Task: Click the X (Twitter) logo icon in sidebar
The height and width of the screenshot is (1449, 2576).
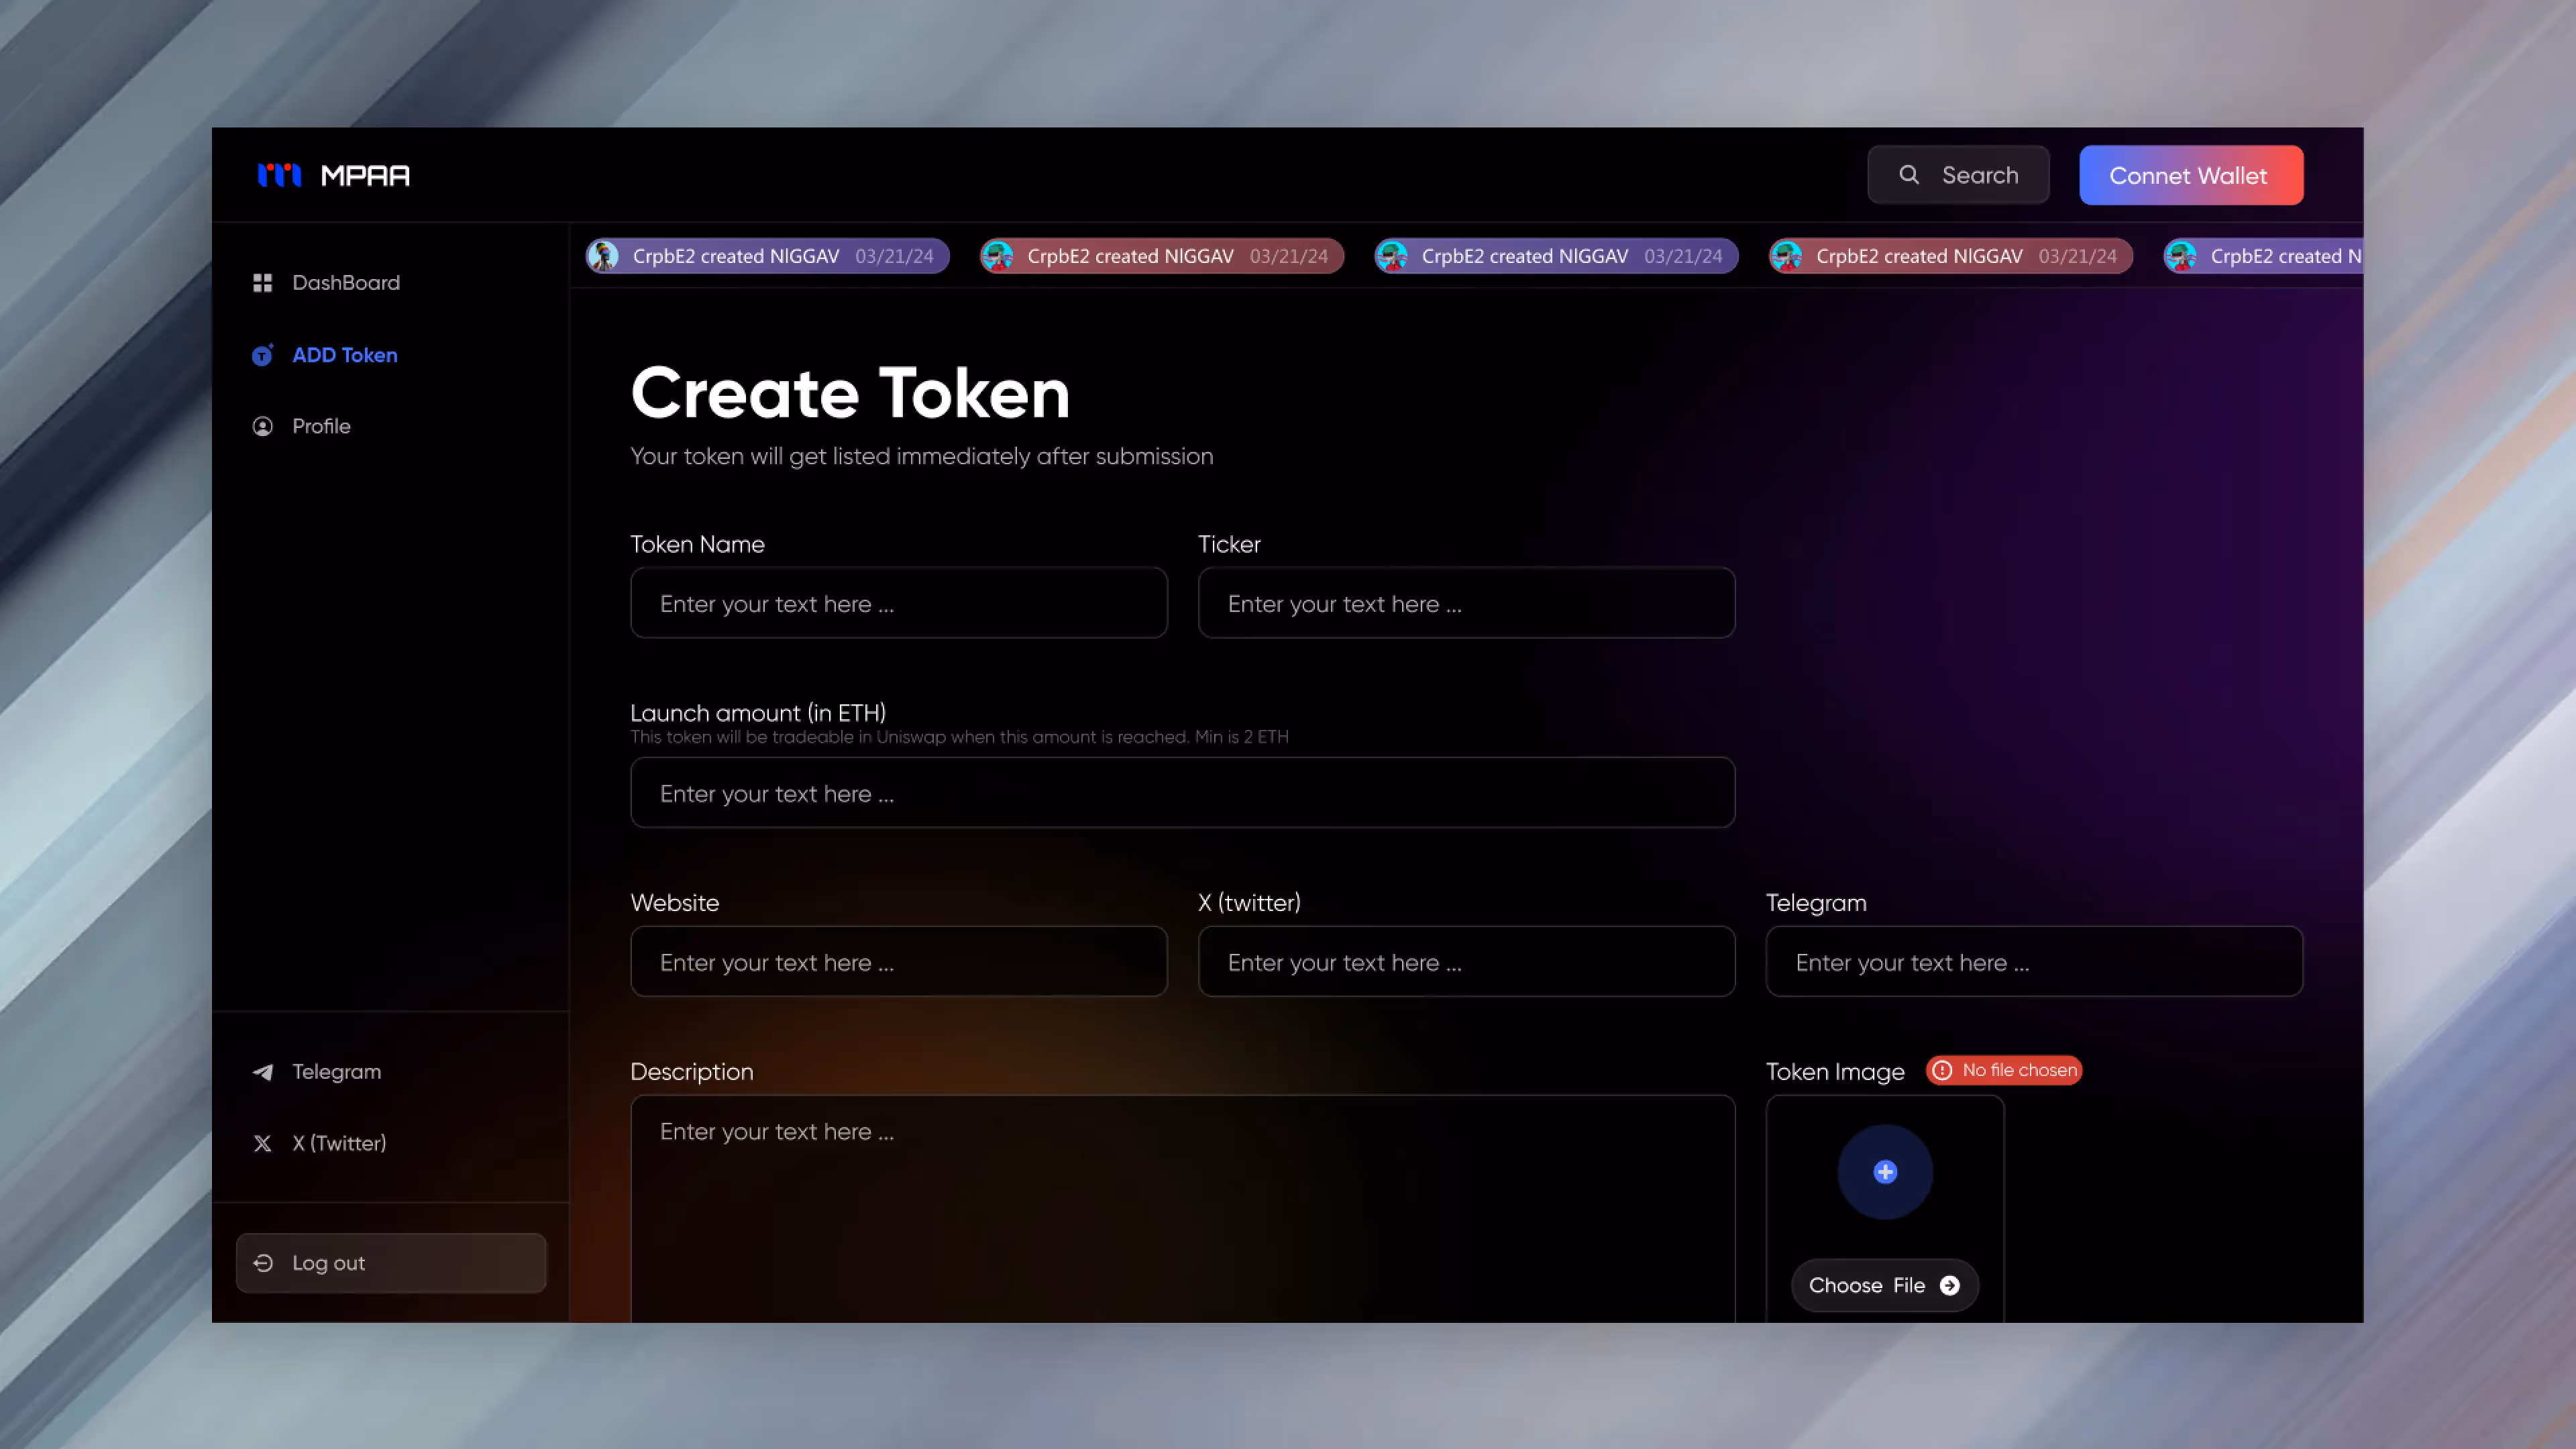Action: 262,1143
